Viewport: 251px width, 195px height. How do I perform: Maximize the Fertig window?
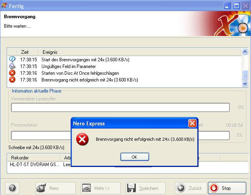pos(236,6)
